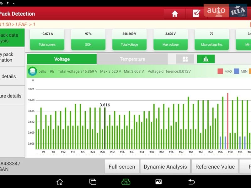
Task: Open Dynamic Analysis
Action: tap(165, 167)
